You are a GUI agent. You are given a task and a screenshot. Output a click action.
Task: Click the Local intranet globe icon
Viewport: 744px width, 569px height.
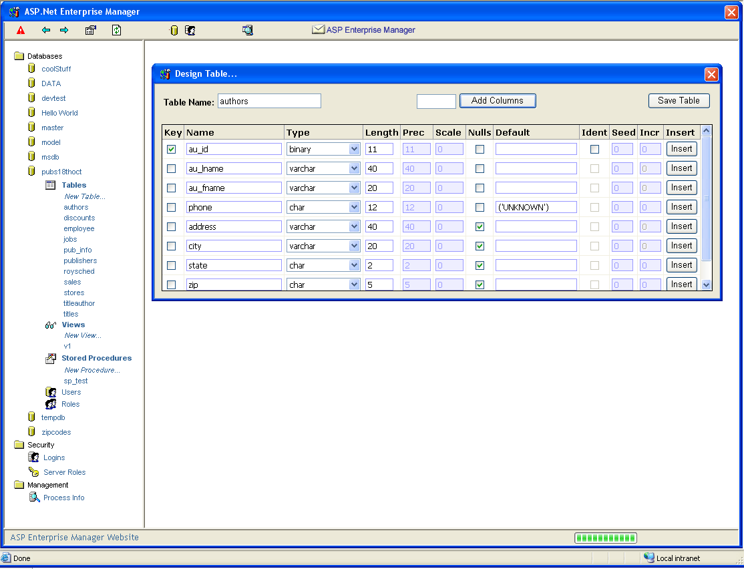pyautogui.click(x=648, y=558)
